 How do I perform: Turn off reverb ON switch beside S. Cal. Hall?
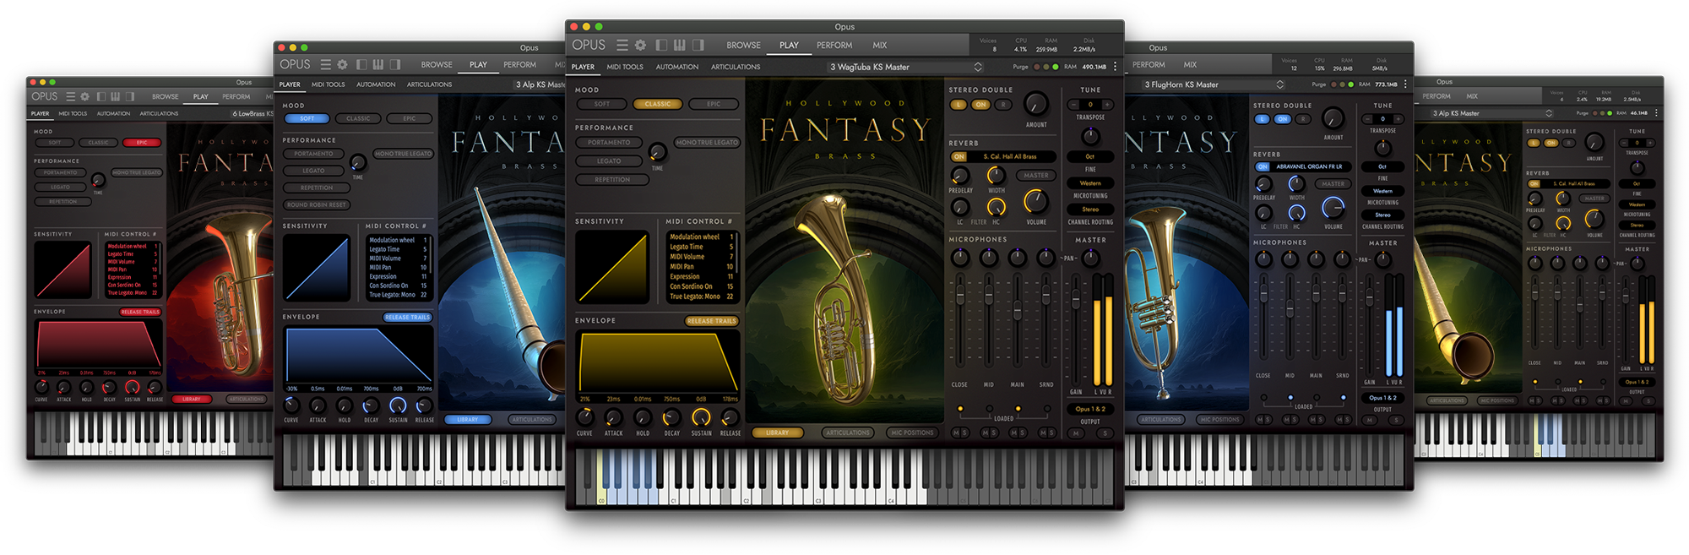(x=959, y=157)
